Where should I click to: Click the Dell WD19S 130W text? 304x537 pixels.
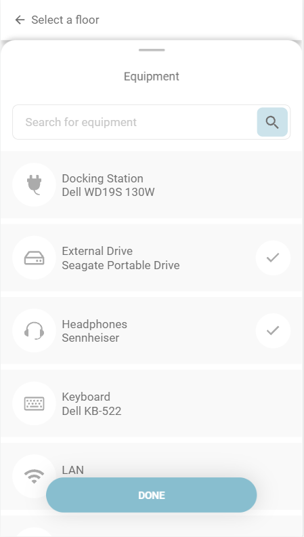(x=108, y=192)
